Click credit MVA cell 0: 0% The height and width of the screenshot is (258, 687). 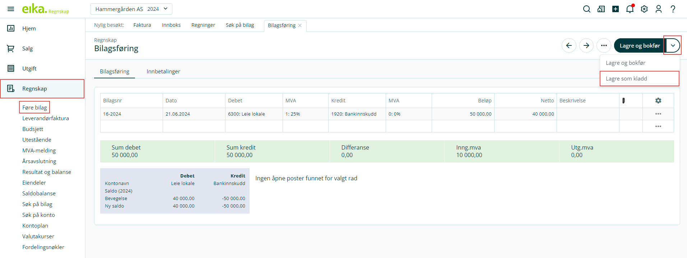(x=409, y=114)
